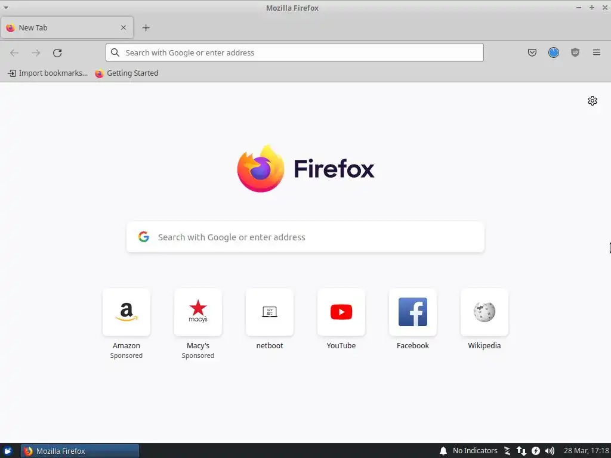Viewport: 611px width, 458px height.
Task: Open window menu arrow in title bar
Action: click(x=6, y=8)
